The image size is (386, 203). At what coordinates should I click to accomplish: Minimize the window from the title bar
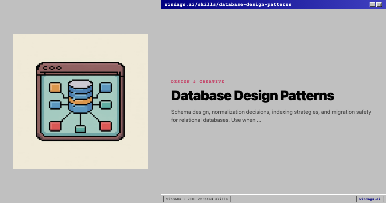372,4
